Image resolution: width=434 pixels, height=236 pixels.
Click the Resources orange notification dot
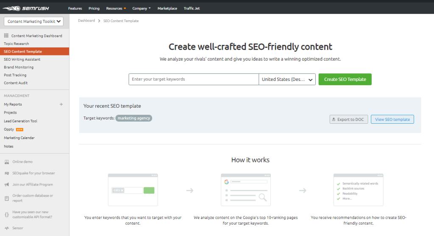click(x=125, y=8)
